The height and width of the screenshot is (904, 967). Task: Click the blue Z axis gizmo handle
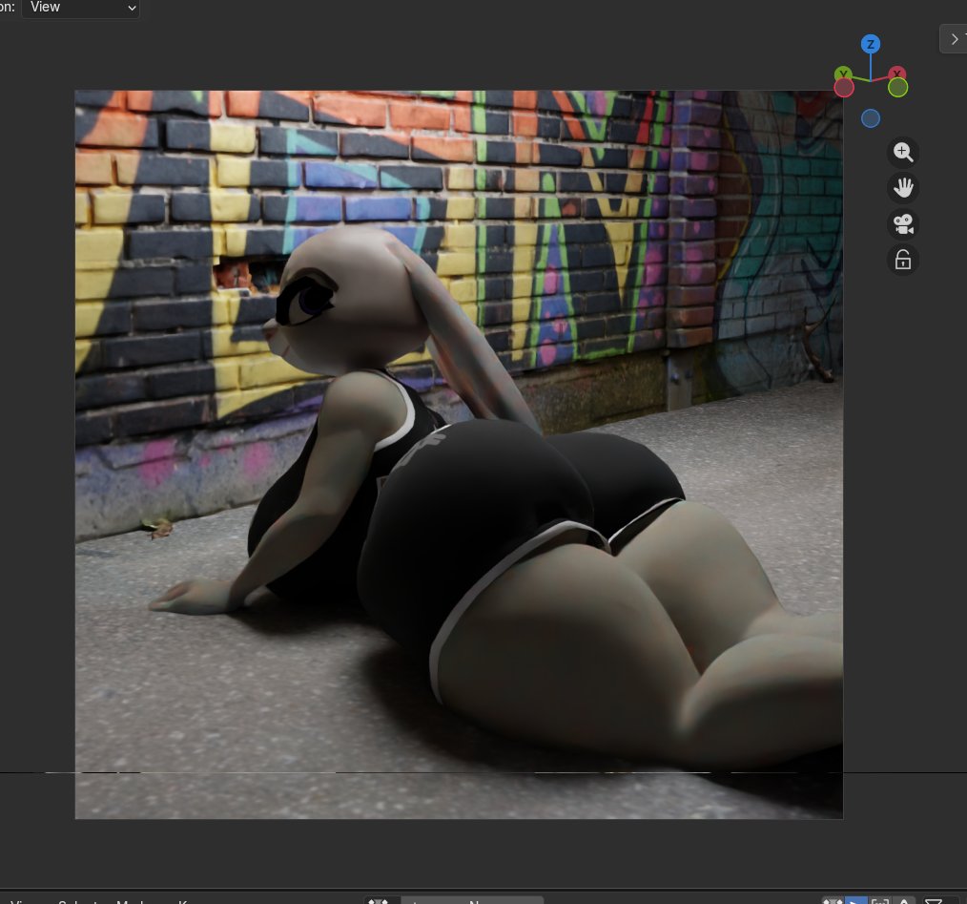pyautogui.click(x=870, y=44)
